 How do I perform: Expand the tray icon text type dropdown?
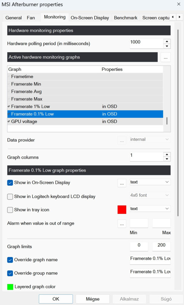click(150, 209)
